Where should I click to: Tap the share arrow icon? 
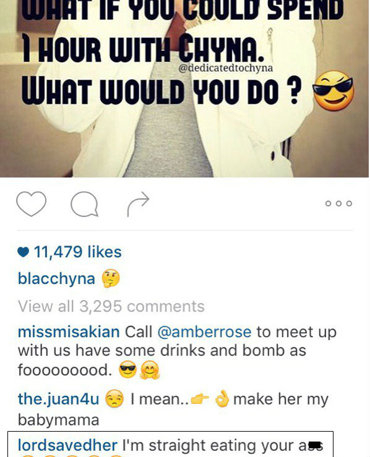tap(138, 204)
